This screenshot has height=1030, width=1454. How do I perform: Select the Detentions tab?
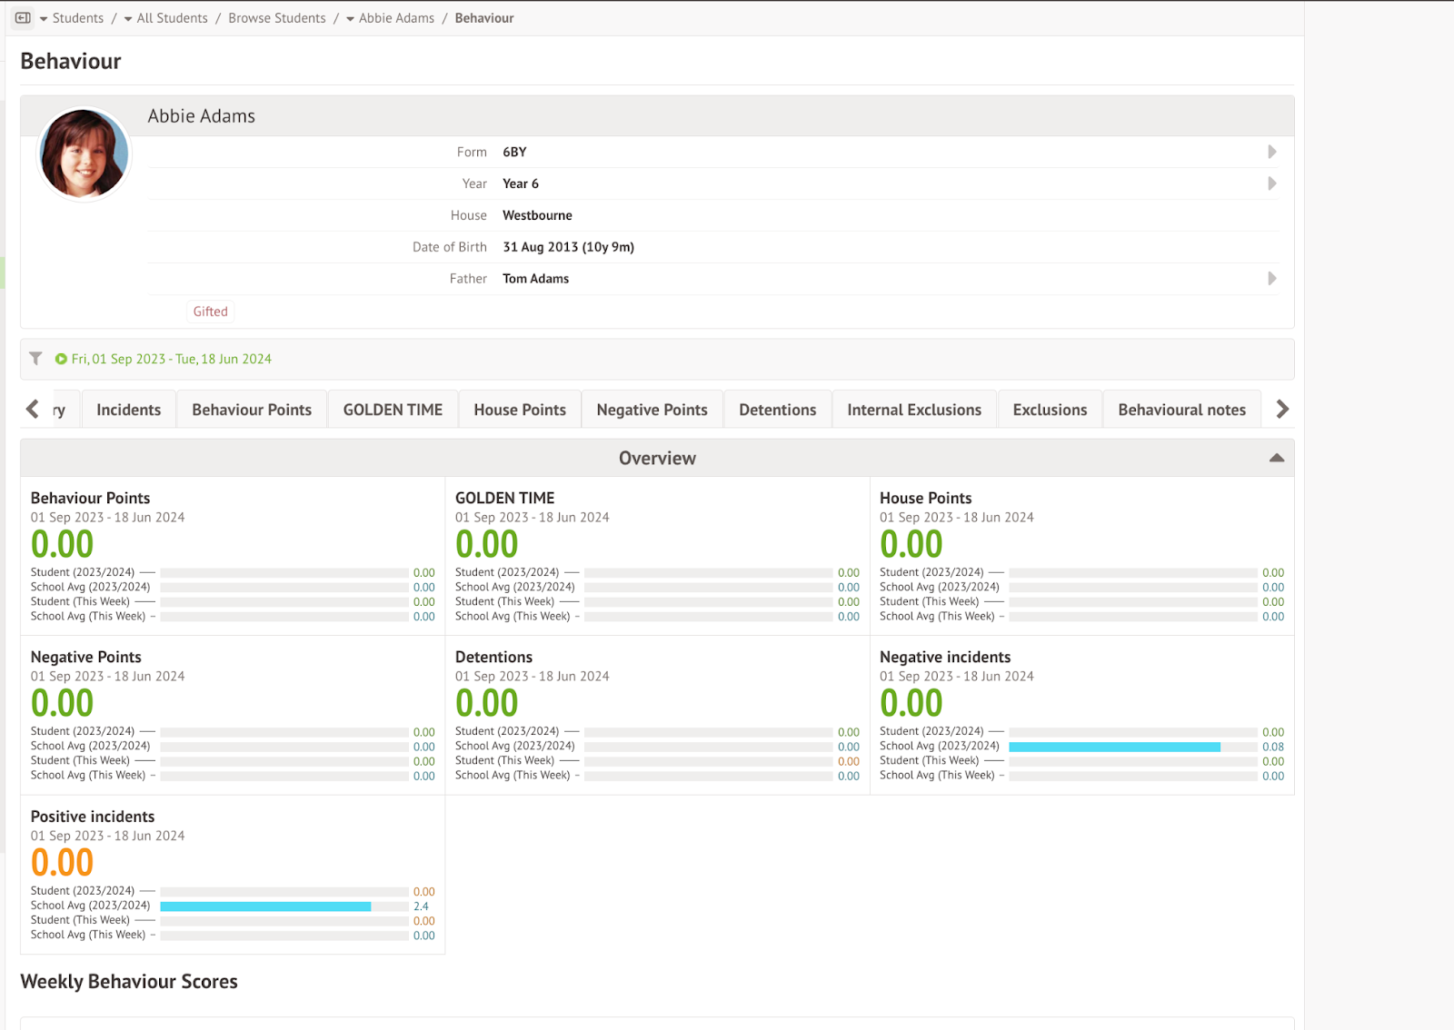tap(777, 410)
